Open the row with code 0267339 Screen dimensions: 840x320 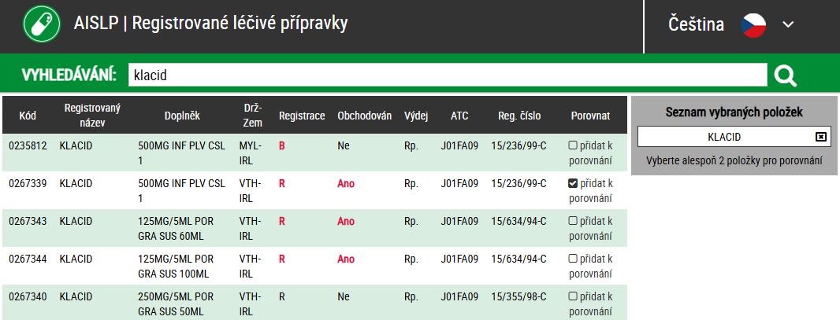point(314,191)
